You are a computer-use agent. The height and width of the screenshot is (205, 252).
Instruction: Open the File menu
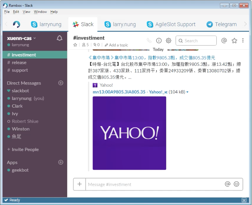coord(7,12)
